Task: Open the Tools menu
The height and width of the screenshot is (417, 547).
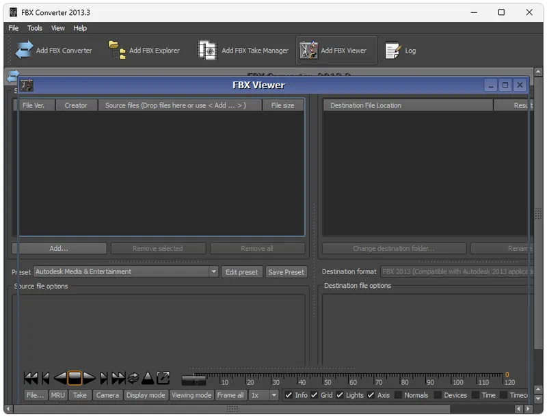Action: [x=35, y=28]
